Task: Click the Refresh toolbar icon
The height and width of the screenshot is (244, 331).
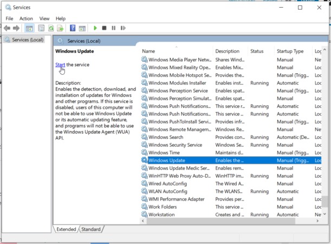Action: [51, 28]
